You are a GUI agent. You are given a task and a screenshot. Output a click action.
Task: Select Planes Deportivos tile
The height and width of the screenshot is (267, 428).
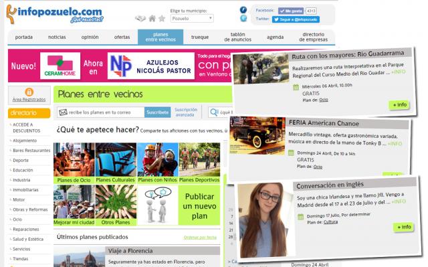pyautogui.click(x=199, y=163)
